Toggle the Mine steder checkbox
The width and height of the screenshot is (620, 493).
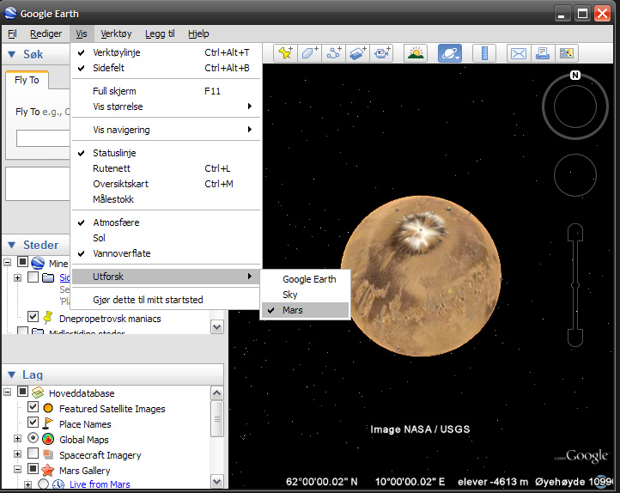[x=22, y=262]
